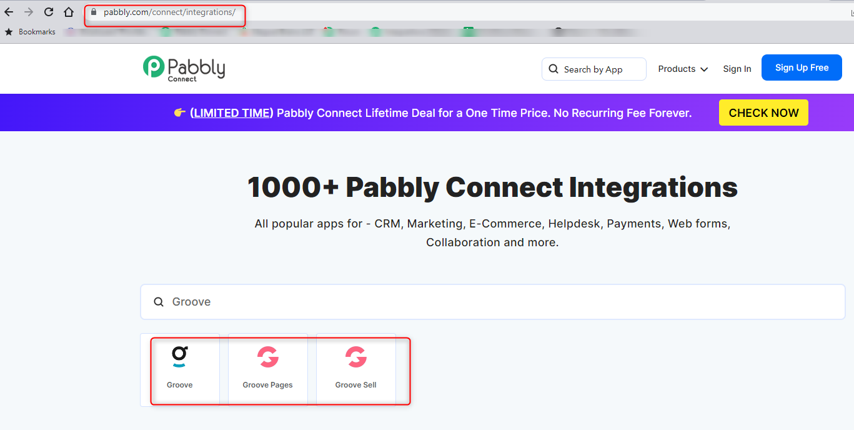
Task: Go to the browser home icon
Action: point(69,12)
